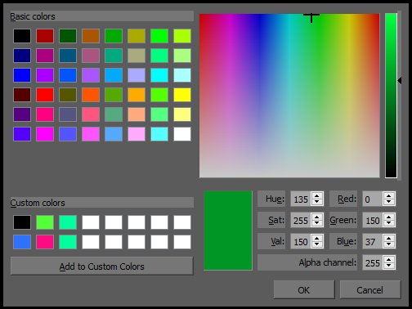Select the black custom color swatch
Viewport: 412px width, 309px height.
point(22,222)
